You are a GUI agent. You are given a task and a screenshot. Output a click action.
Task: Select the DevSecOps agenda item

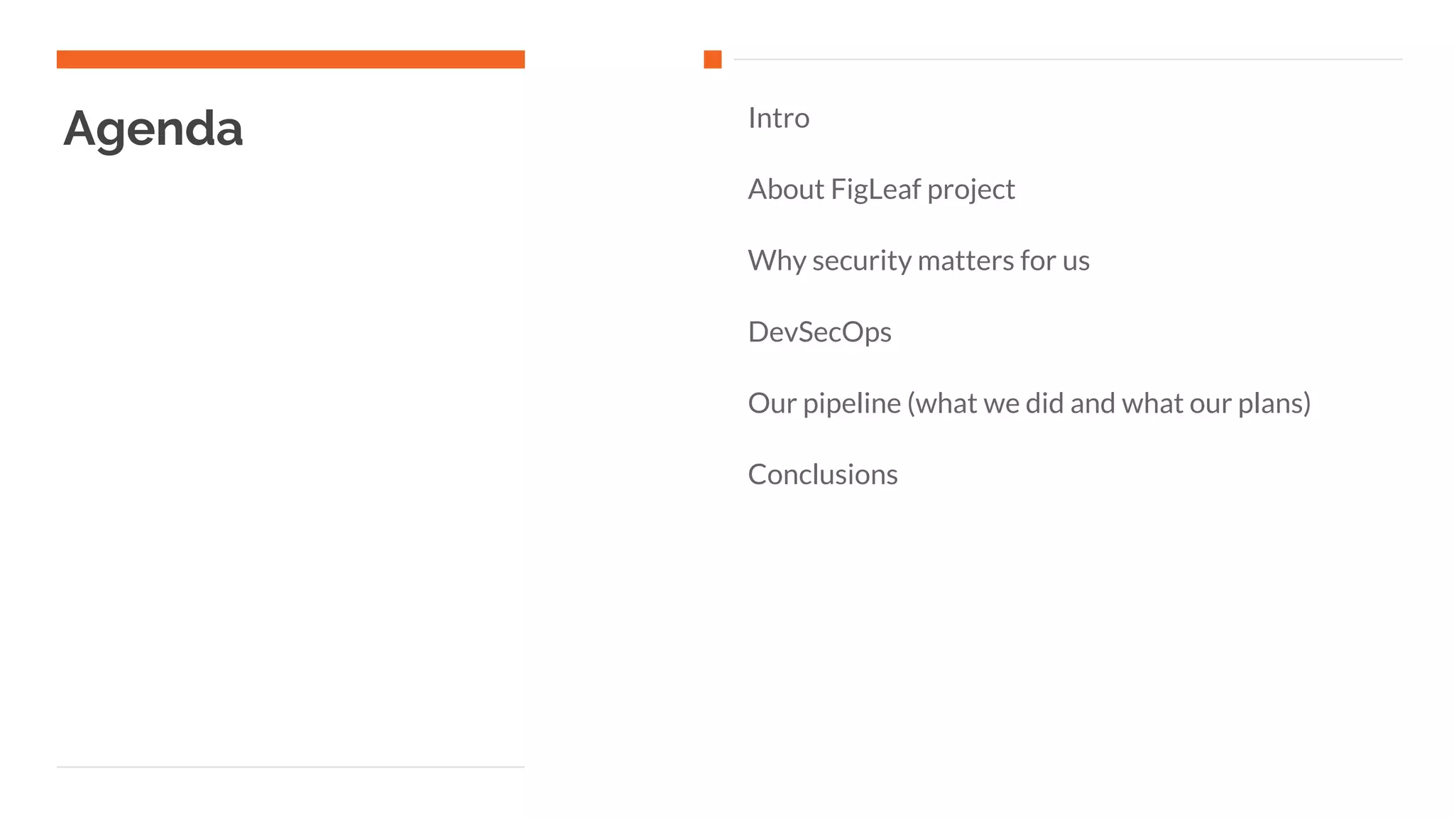tap(820, 332)
